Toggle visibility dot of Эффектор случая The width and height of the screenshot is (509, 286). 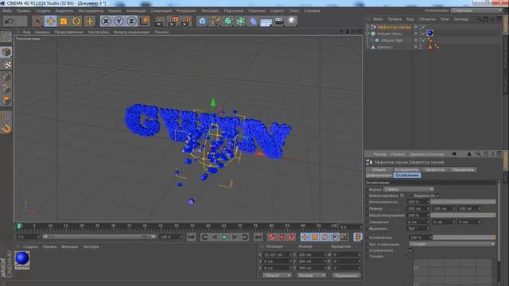tap(416, 27)
